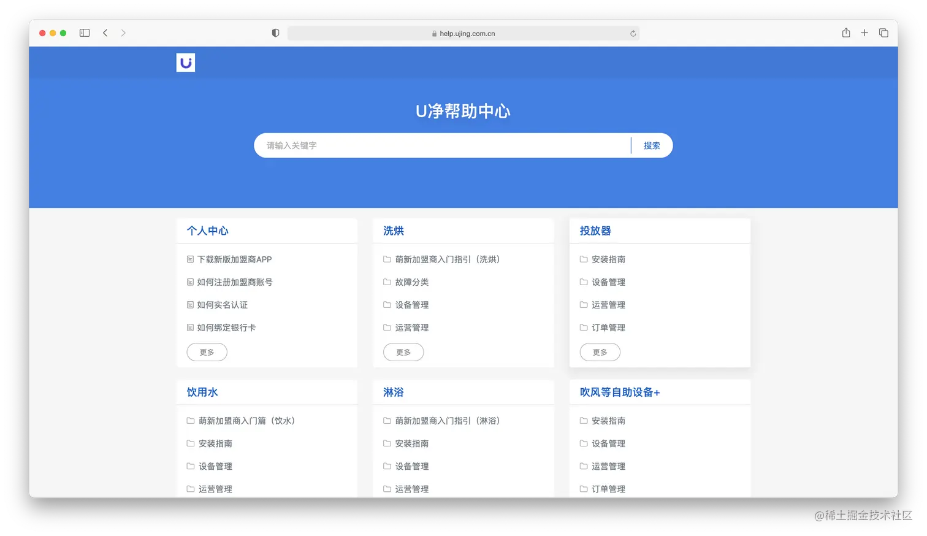Click folder icon beside 萌新加盟商入门篇（饮水）
The image size is (927, 536).
pyautogui.click(x=191, y=421)
